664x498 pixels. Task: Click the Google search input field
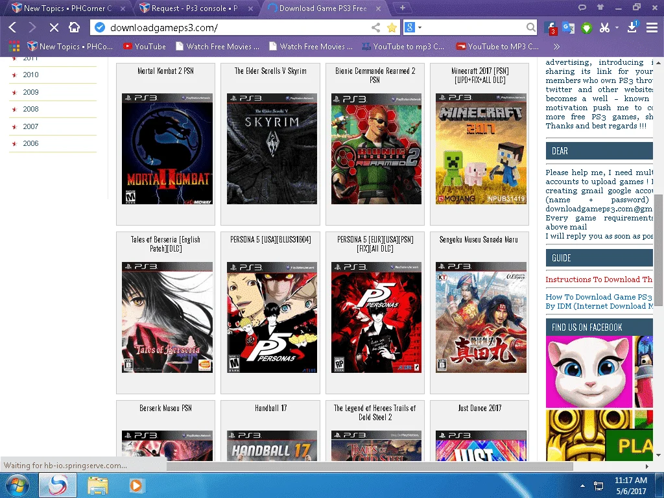pyautogui.click(x=473, y=27)
